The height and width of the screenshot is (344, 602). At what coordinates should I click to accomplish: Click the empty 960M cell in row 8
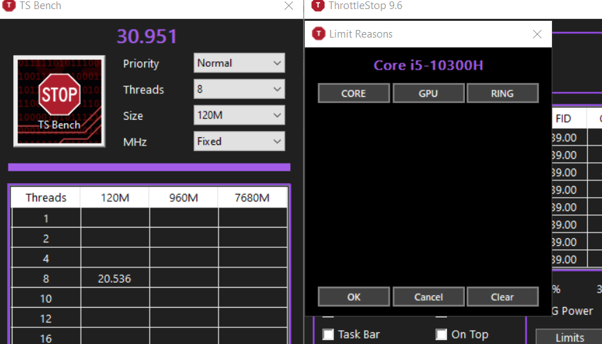click(184, 279)
